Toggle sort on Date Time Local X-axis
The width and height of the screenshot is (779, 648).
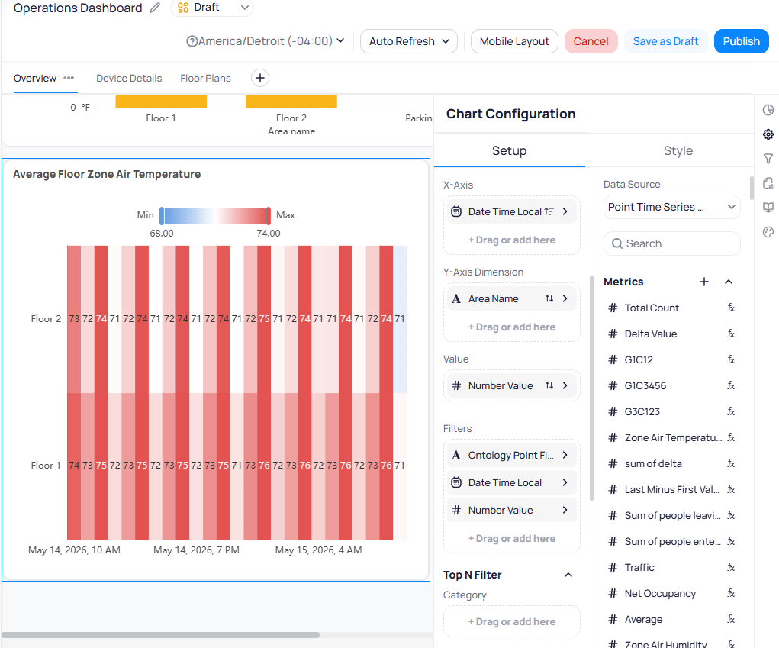549,211
